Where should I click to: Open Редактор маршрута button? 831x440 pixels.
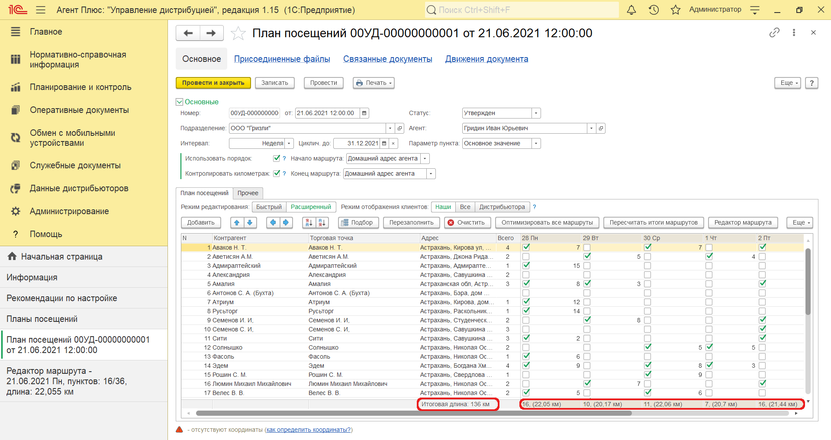point(743,222)
